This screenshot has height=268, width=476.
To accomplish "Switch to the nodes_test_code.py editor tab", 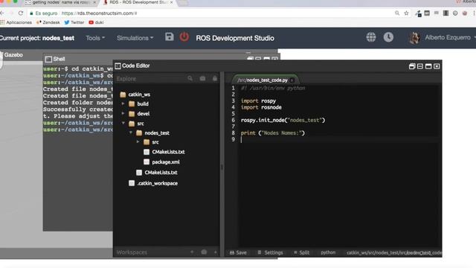I will coord(263,80).
